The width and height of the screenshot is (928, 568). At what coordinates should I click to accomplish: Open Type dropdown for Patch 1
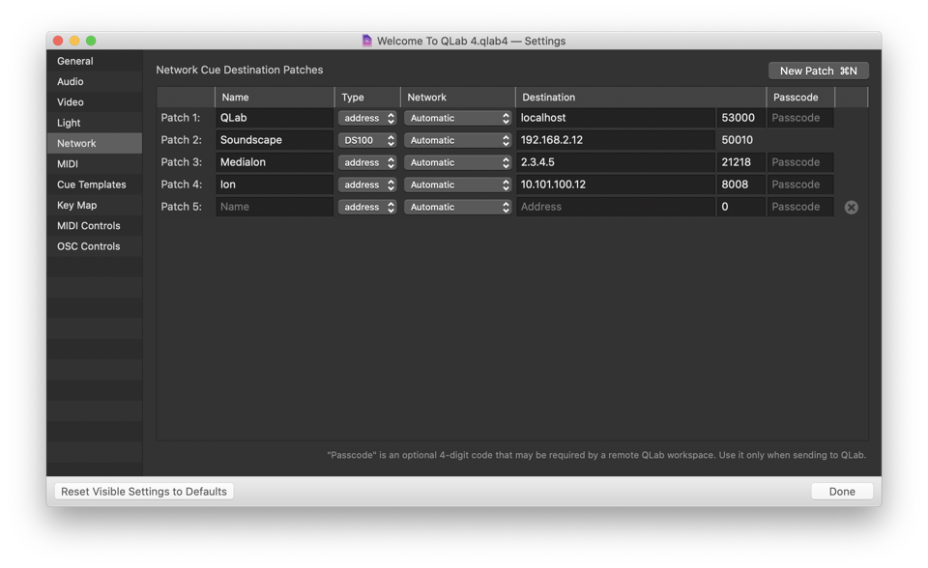tap(367, 118)
